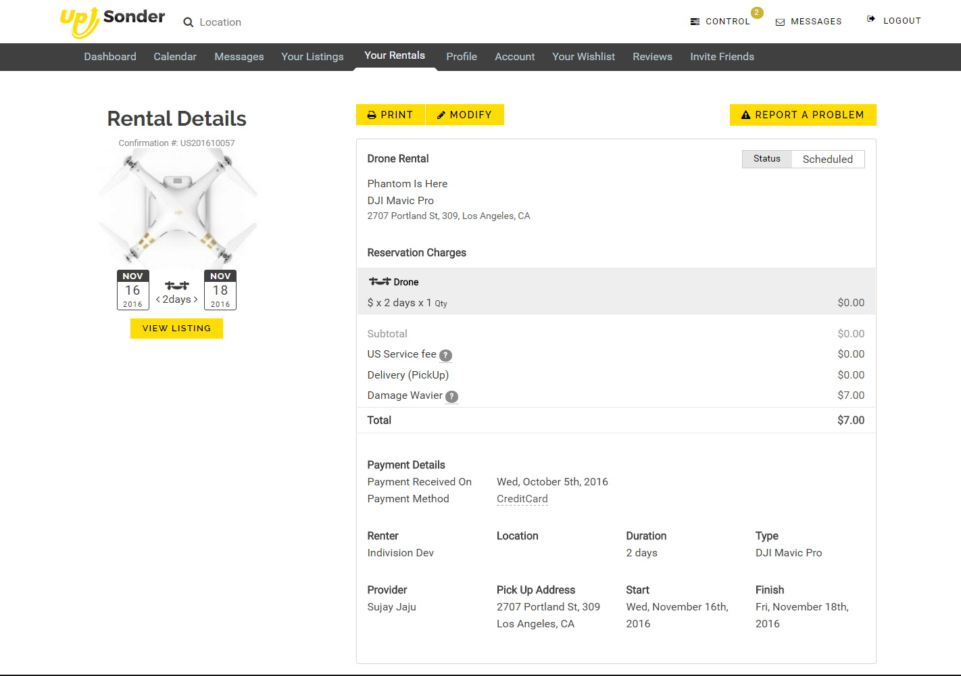Click the '2 days' duration value
This screenshot has height=676, width=961.
pos(642,553)
